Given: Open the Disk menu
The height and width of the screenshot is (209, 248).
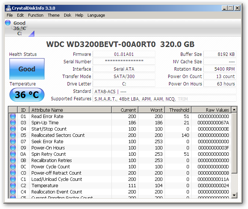Looking at the screenshot, I should click(x=68, y=15).
